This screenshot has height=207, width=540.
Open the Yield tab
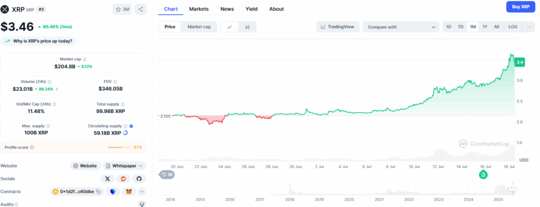tap(252, 9)
